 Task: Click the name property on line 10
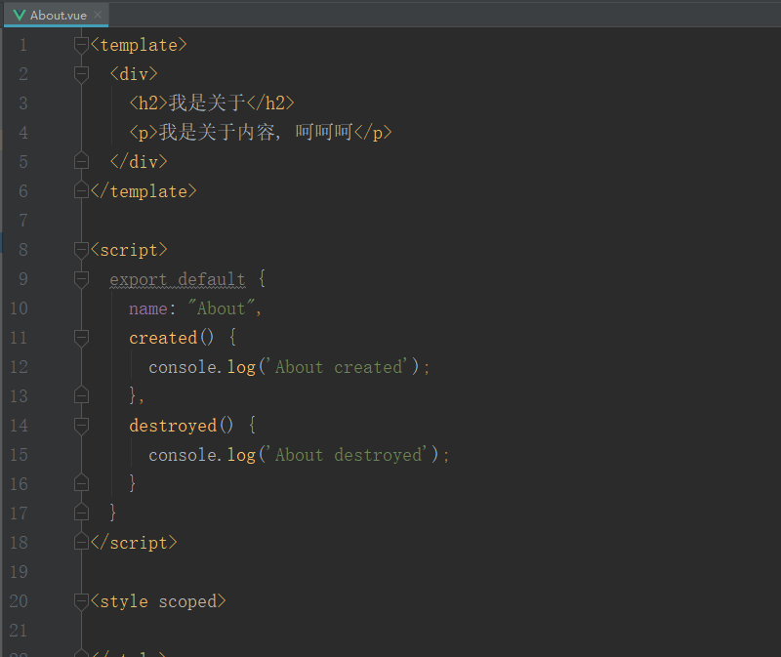[148, 308]
